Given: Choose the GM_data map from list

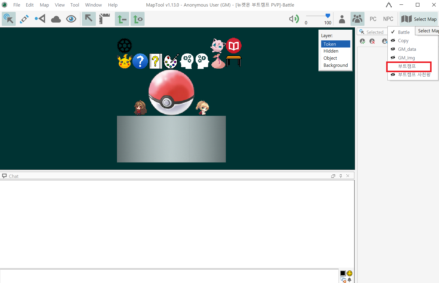Looking at the screenshot, I should point(407,49).
